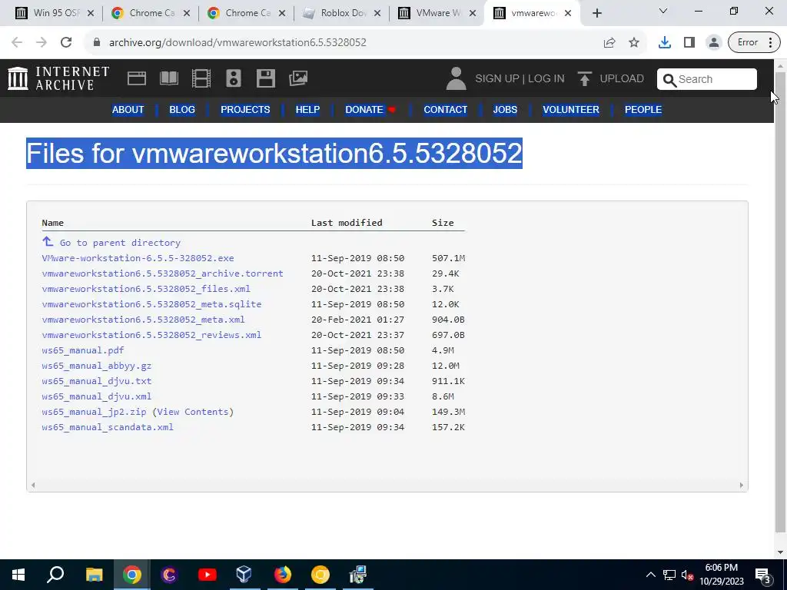787x590 pixels.
Task: Open the Audio speaker icon
Action: [x=234, y=79]
